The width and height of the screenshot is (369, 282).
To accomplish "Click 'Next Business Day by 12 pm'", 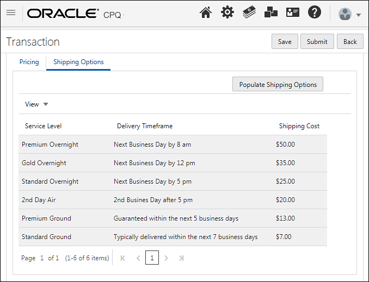I will click(x=155, y=163).
